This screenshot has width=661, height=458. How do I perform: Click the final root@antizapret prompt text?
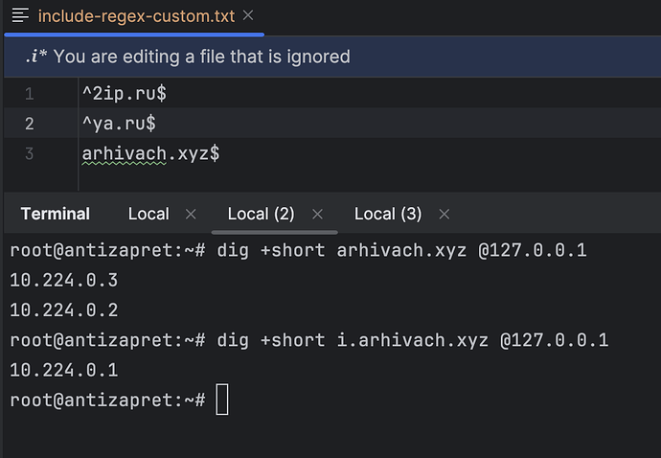pyautogui.click(x=107, y=400)
